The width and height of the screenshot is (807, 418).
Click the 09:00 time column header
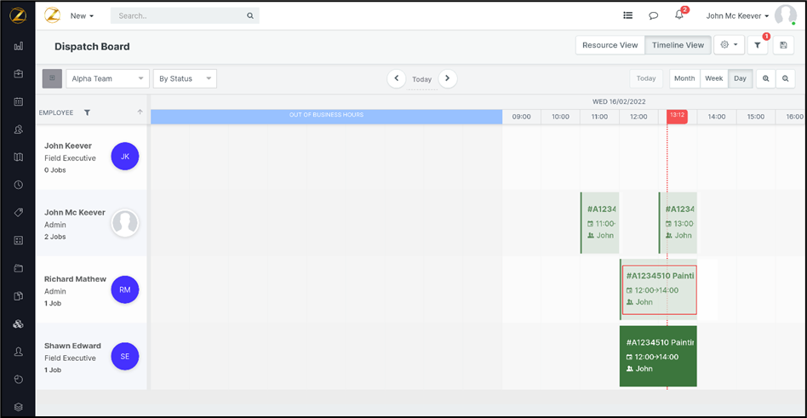tap(521, 117)
